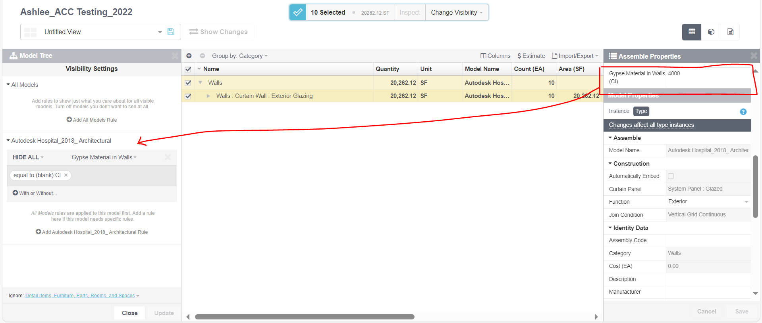Click the Update button
The image size is (762, 323).
[164, 313]
